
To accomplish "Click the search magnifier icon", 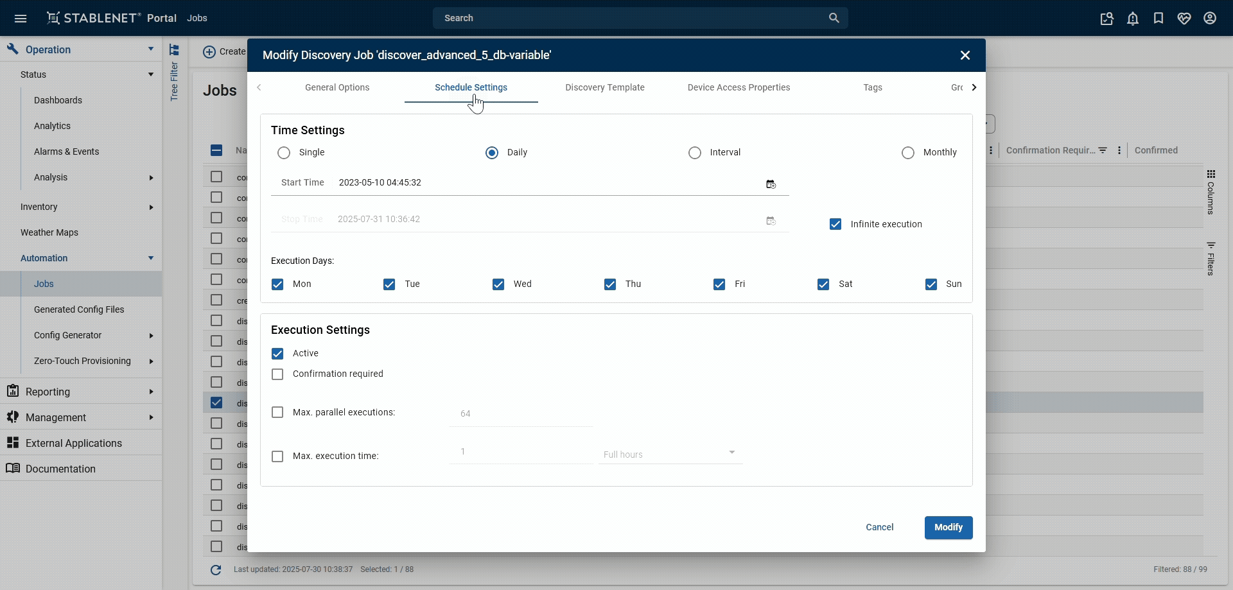I will (x=834, y=18).
